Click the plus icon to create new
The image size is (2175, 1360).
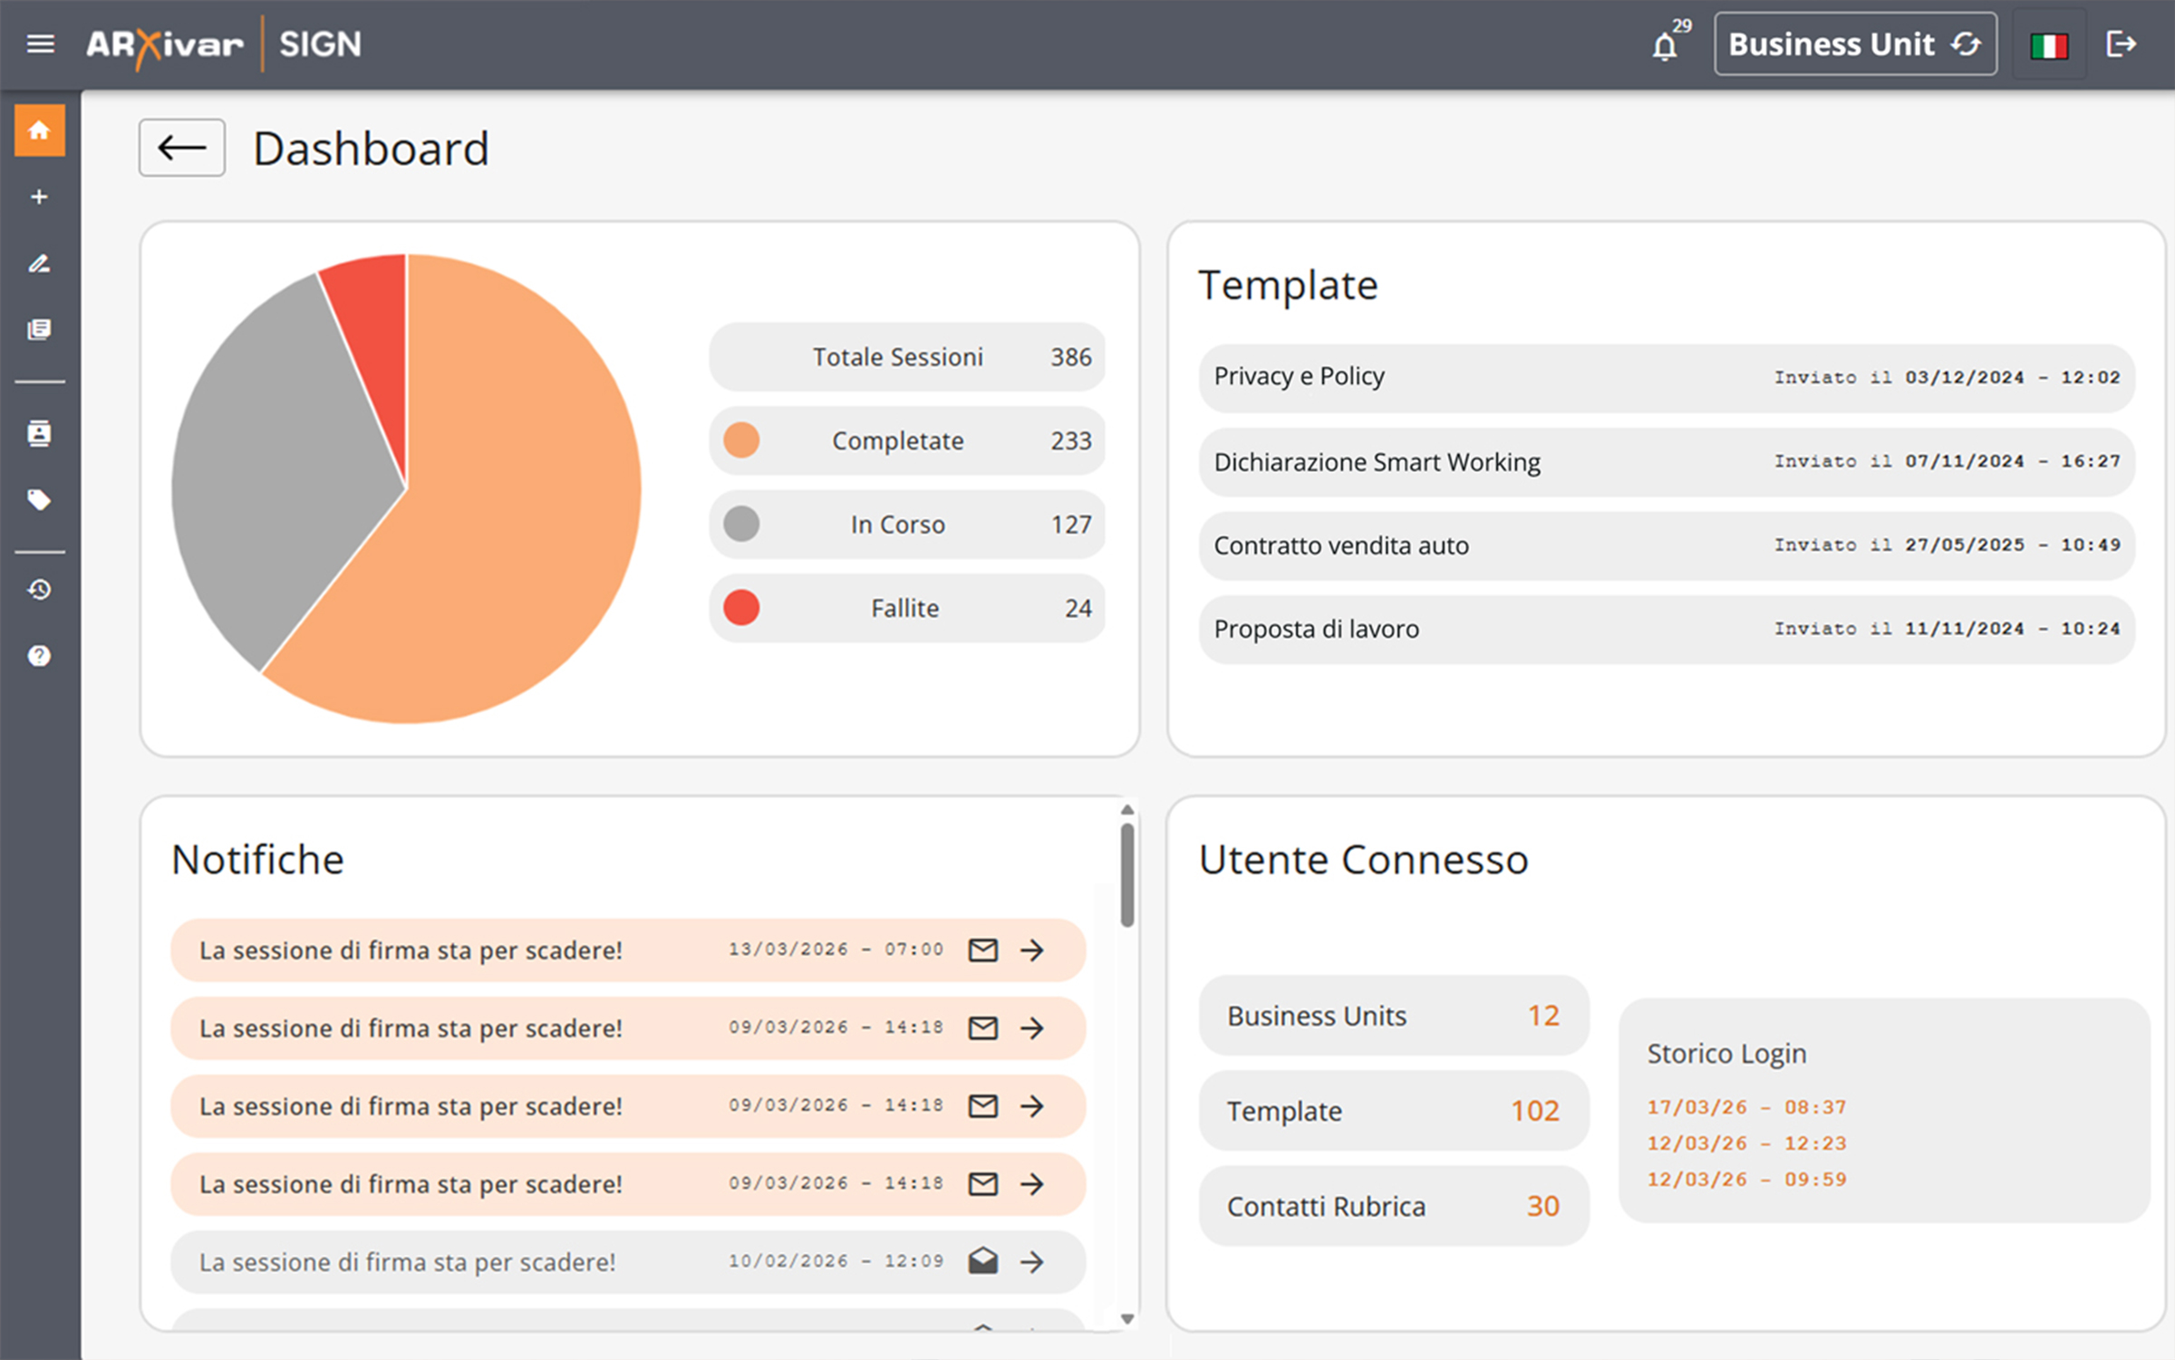click(x=39, y=197)
